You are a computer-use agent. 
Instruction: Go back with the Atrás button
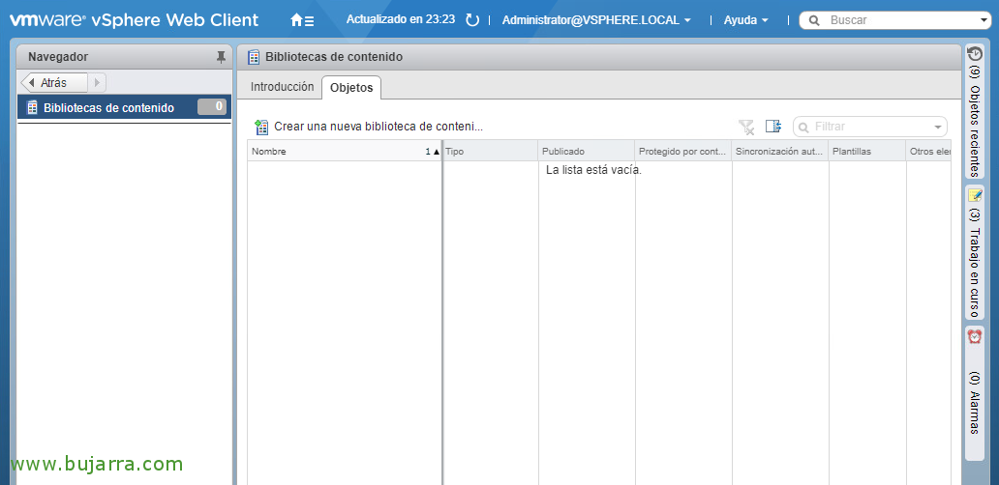[x=54, y=83]
